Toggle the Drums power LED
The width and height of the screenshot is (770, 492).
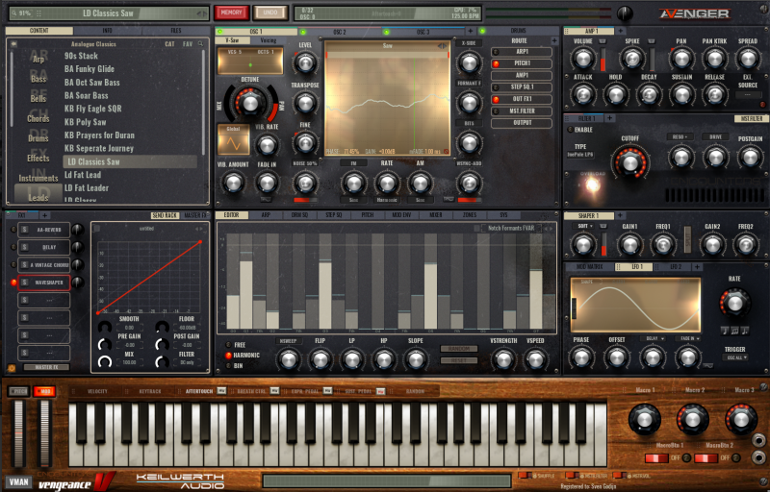pos(482,32)
